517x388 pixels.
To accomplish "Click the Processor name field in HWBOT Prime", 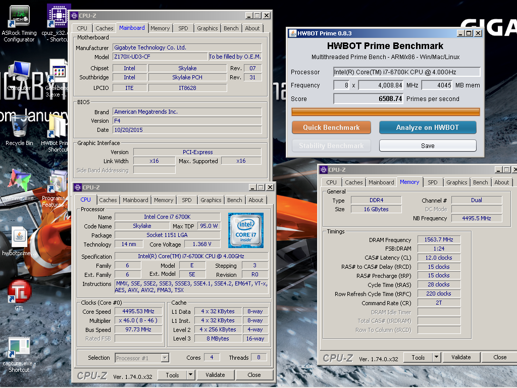I will [406, 72].
